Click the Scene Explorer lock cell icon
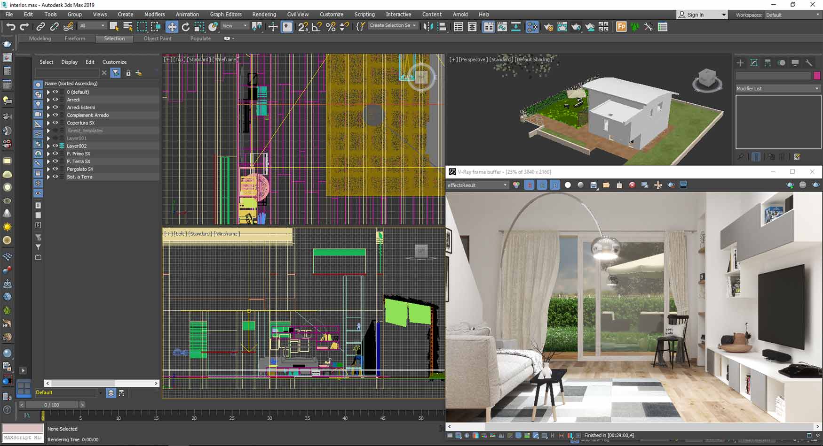The height and width of the screenshot is (446, 823). pos(128,73)
